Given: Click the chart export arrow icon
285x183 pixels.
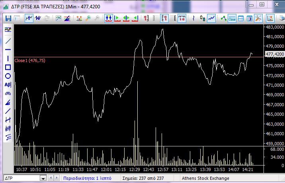Looking at the screenshot, I should [x=270, y=18].
